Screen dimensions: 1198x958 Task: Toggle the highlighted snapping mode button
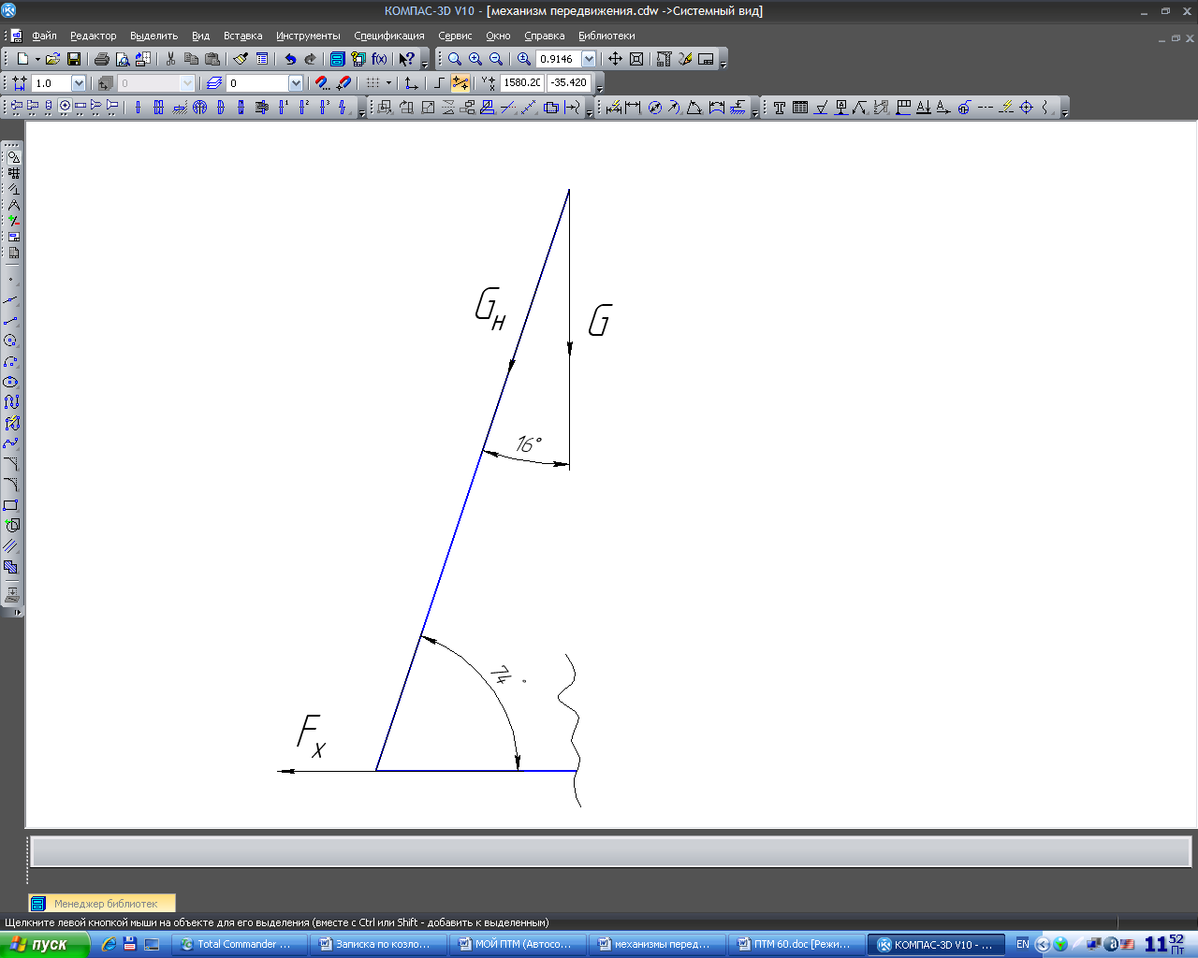(x=460, y=83)
